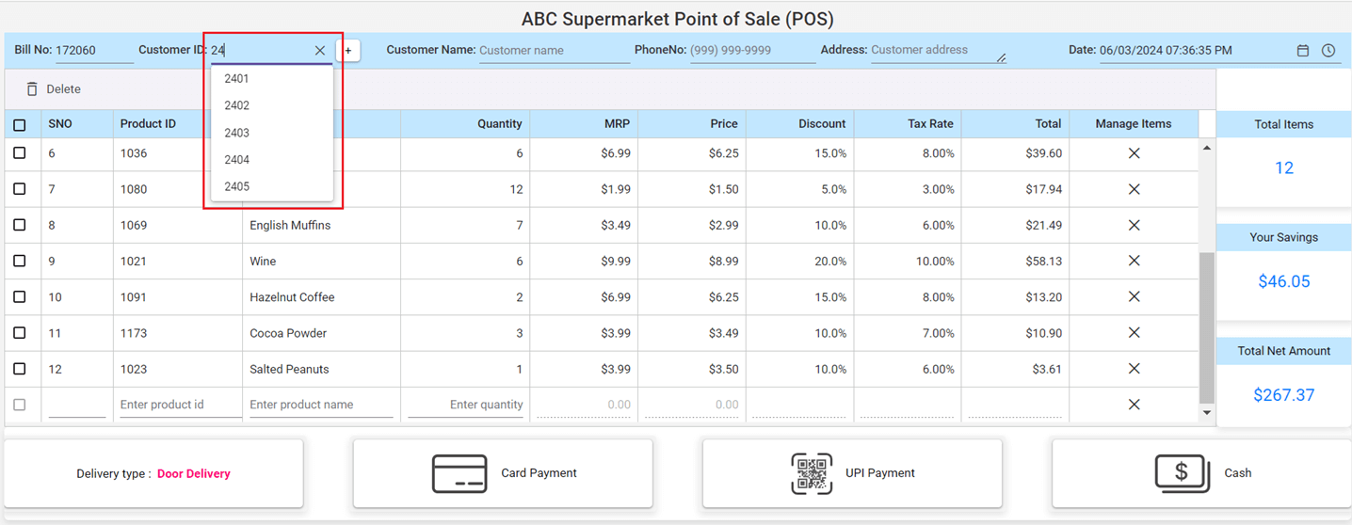The height and width of the screenshot is (525, 1352).
Task: Click the plus button to add customer
Action: point(348,51)
